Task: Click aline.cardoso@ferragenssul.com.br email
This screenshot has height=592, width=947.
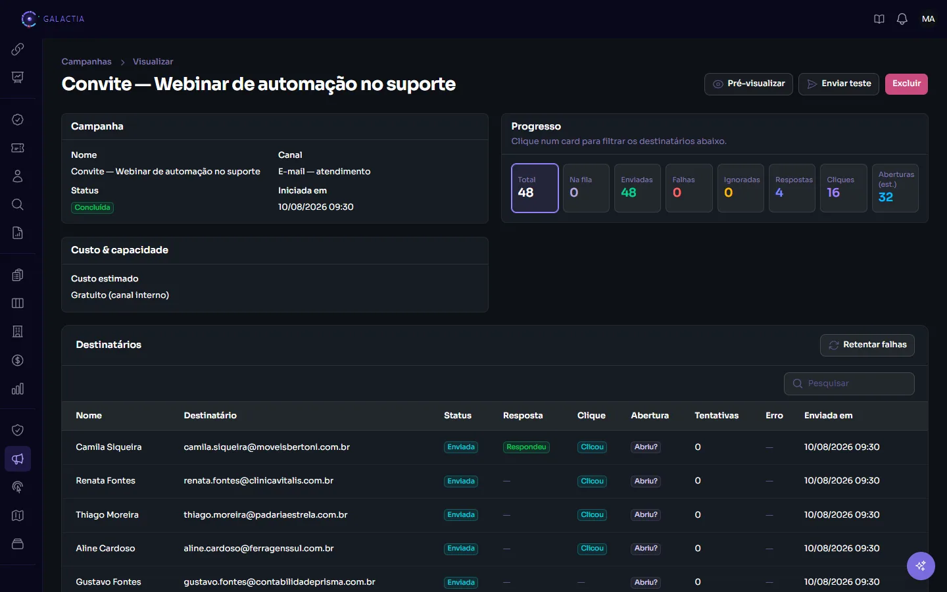Action: point(258,549)
